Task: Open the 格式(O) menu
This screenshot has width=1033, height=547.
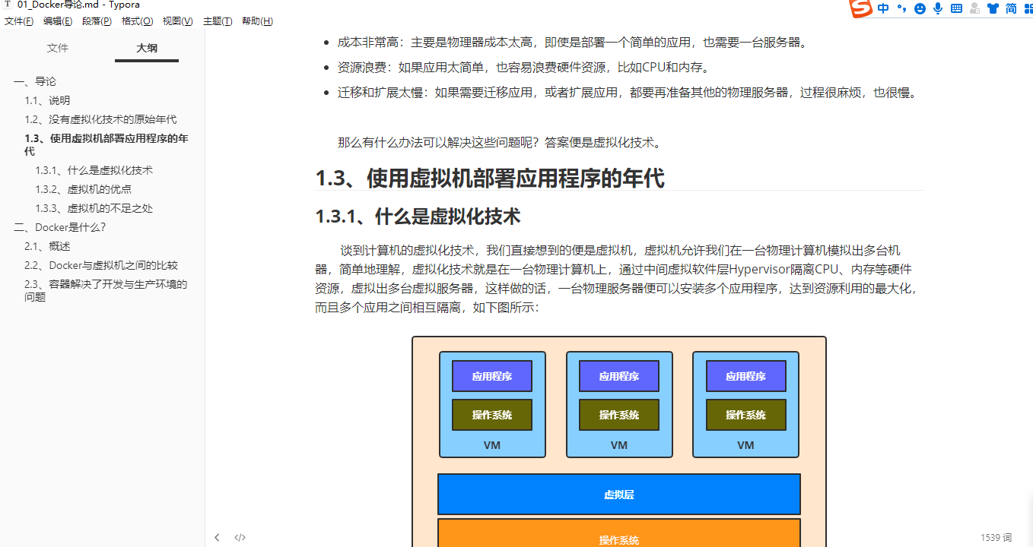Action: tap(138, 21)
